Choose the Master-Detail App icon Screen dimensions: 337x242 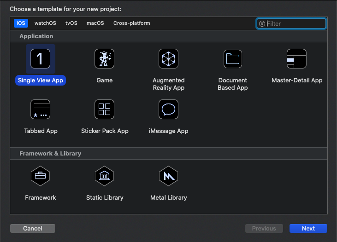click(296, 58)
